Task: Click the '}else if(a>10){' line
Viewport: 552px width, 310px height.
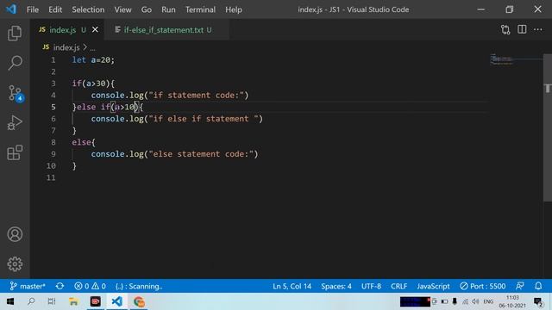Action: tap(107, 107)
